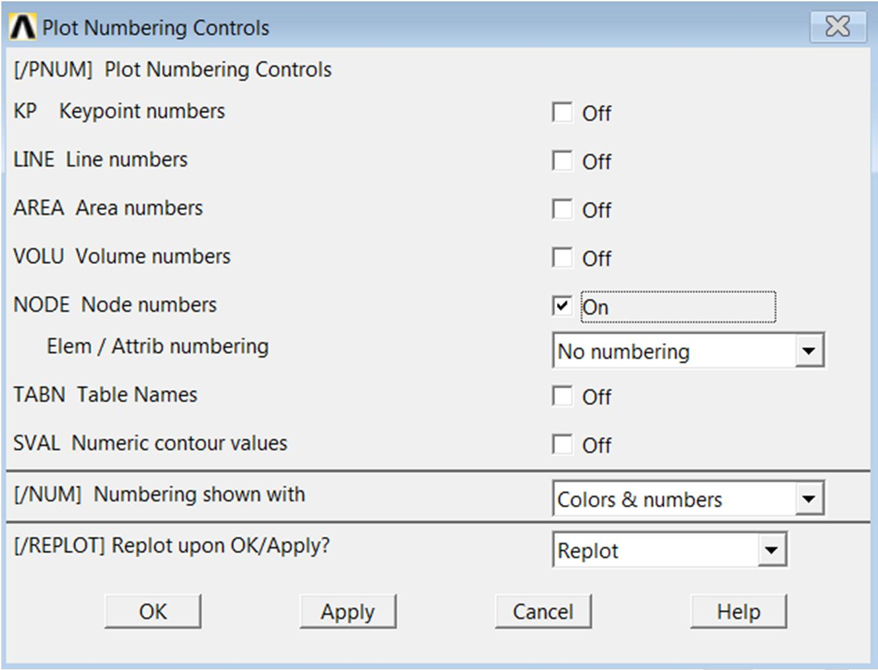Click the Apply button
Screen dimensions: 878x670
pyautogui.click(x=348, y=611)
